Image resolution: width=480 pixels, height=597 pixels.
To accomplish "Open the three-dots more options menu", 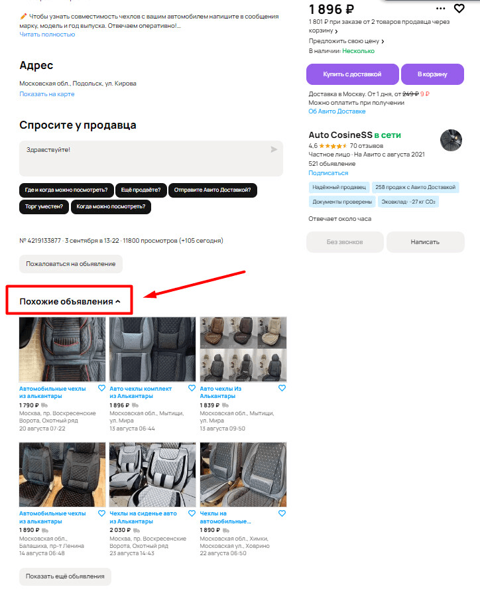I will point(440,9).
